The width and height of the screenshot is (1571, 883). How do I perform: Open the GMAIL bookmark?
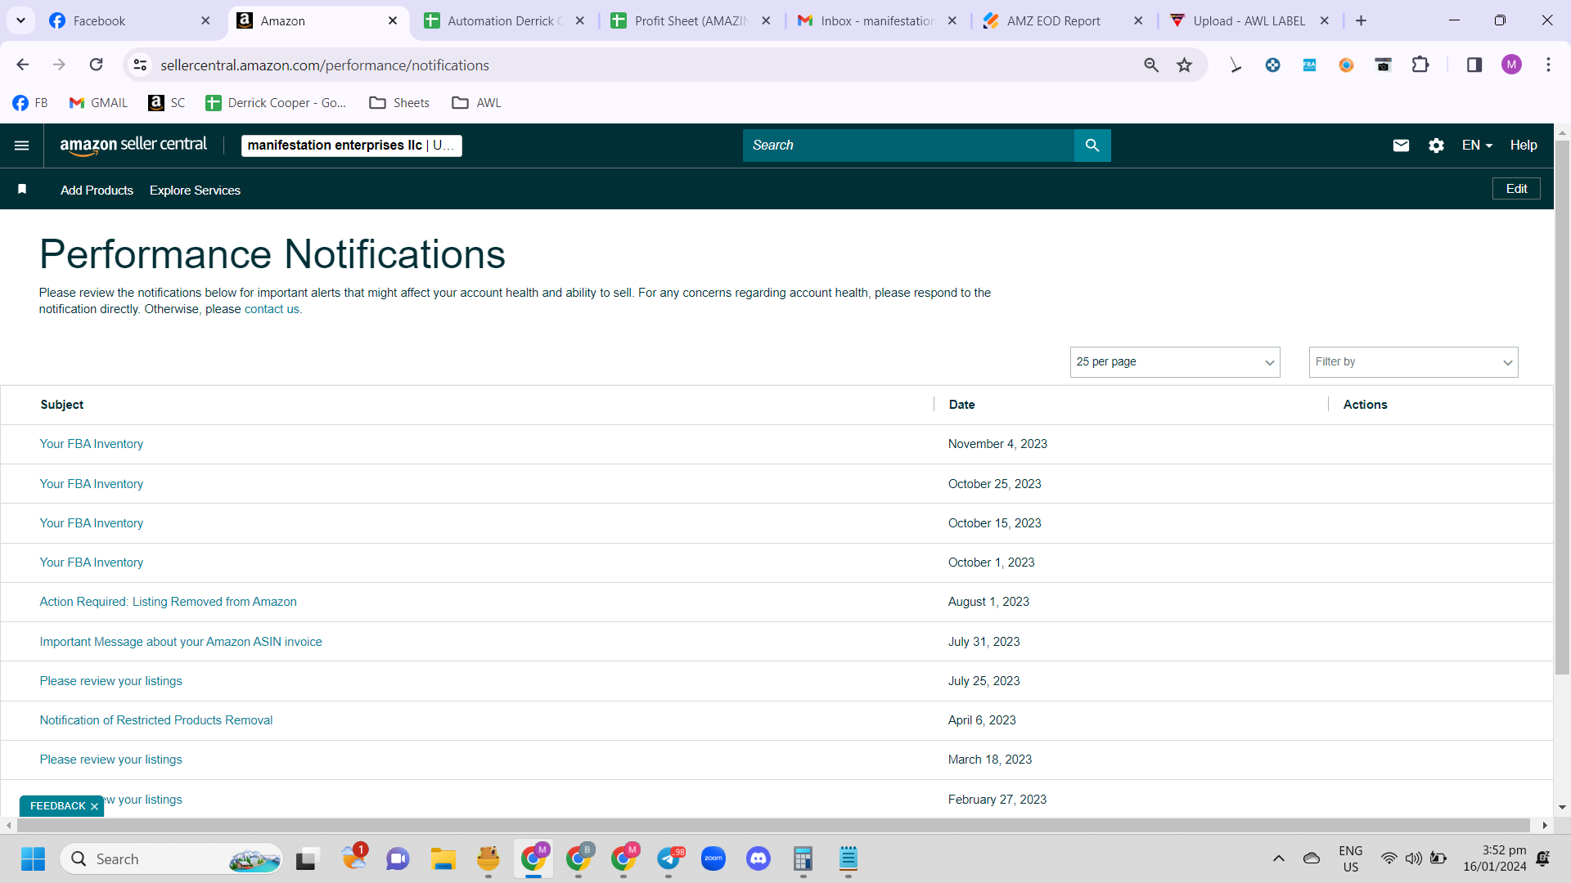(x=98, y=103)
